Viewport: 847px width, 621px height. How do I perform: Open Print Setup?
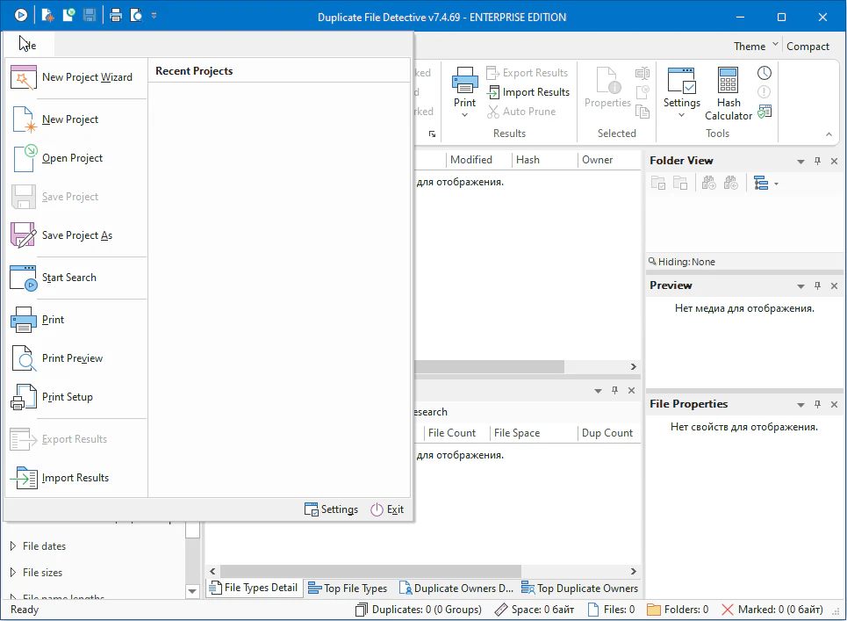tap(67, 397)
